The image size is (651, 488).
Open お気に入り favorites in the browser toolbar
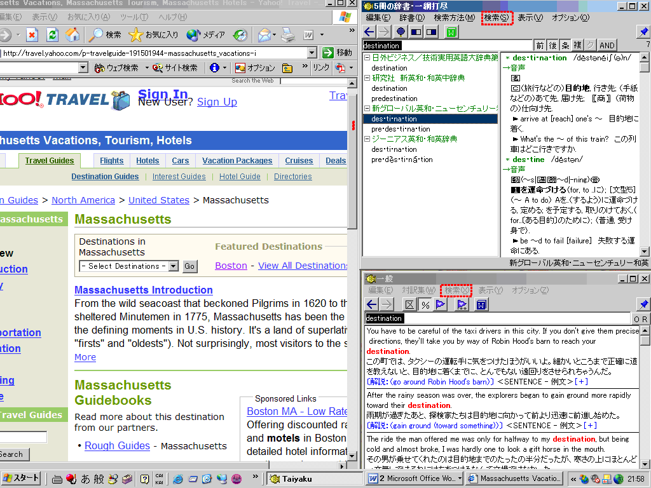(x=154, y=35)
